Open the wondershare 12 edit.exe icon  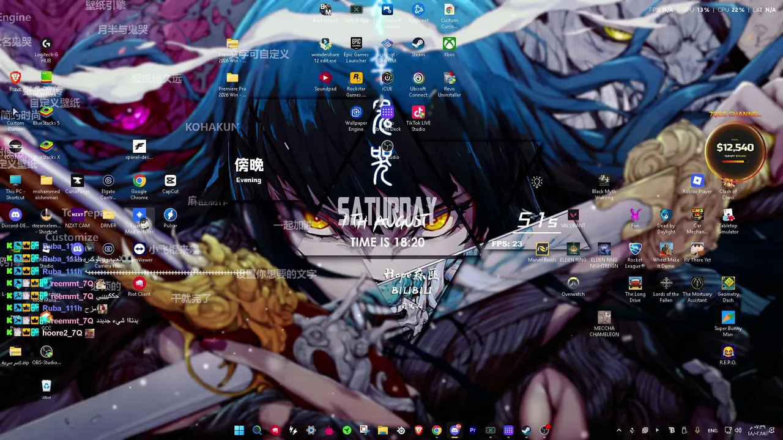coord(325,50)
